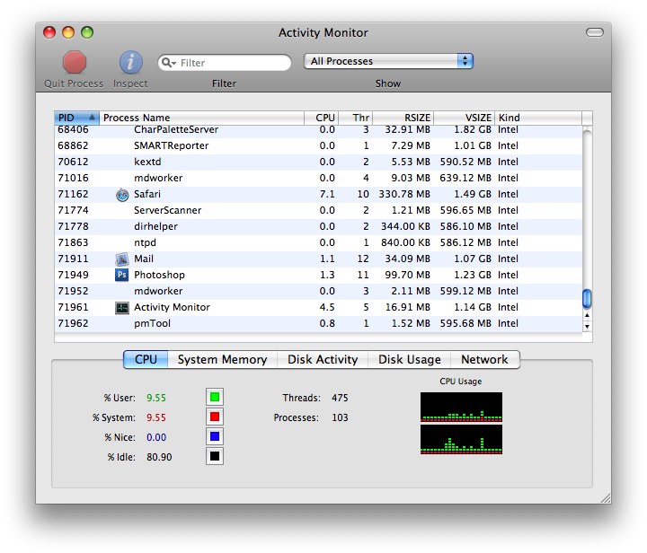
Task: Click the magnifying glass in Filter field
Action: [x=167, y=63]
